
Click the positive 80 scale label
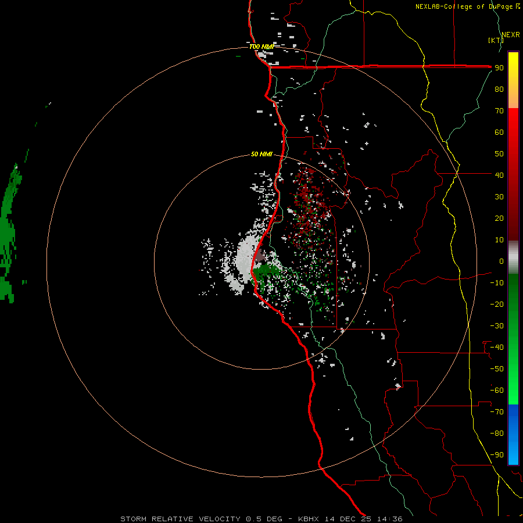499,89
